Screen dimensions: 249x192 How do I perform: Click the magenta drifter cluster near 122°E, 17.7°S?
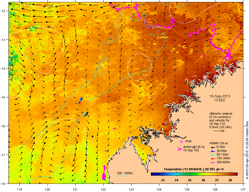pyautogui.click(x=104, y=173)
